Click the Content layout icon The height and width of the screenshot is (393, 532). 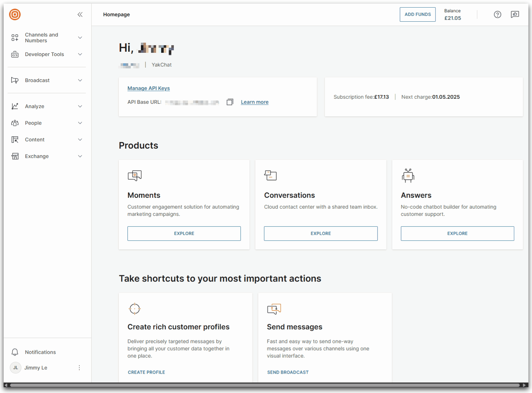(15, 140)
